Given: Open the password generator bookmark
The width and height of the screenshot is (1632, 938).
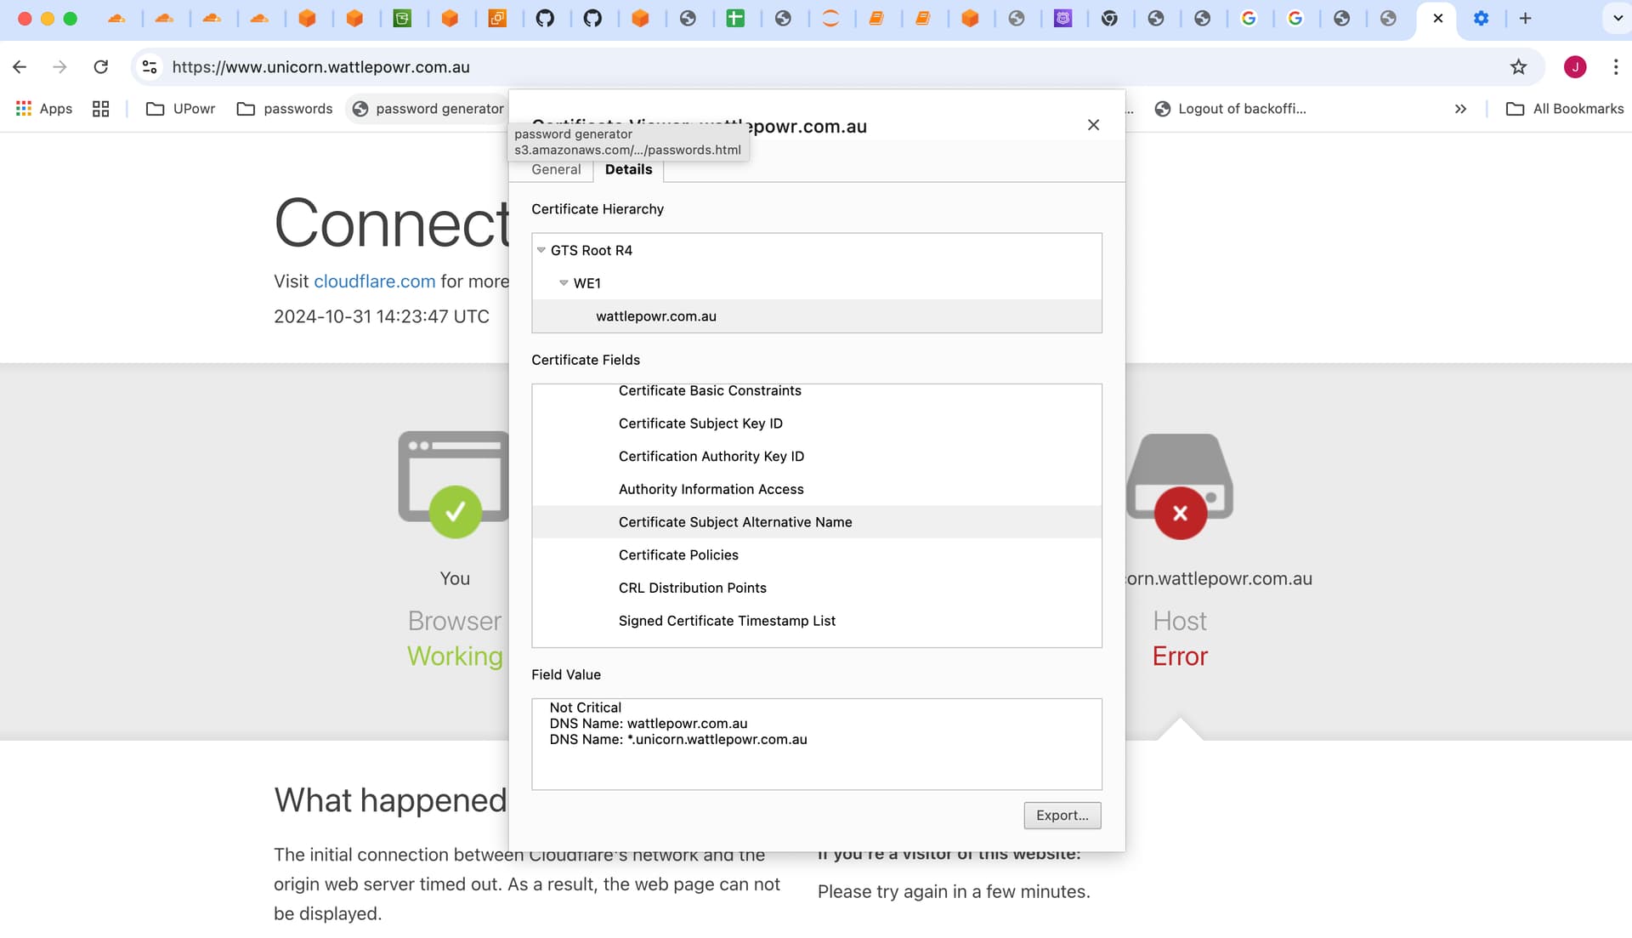Looking at the screenshot, I should (428, 109).
